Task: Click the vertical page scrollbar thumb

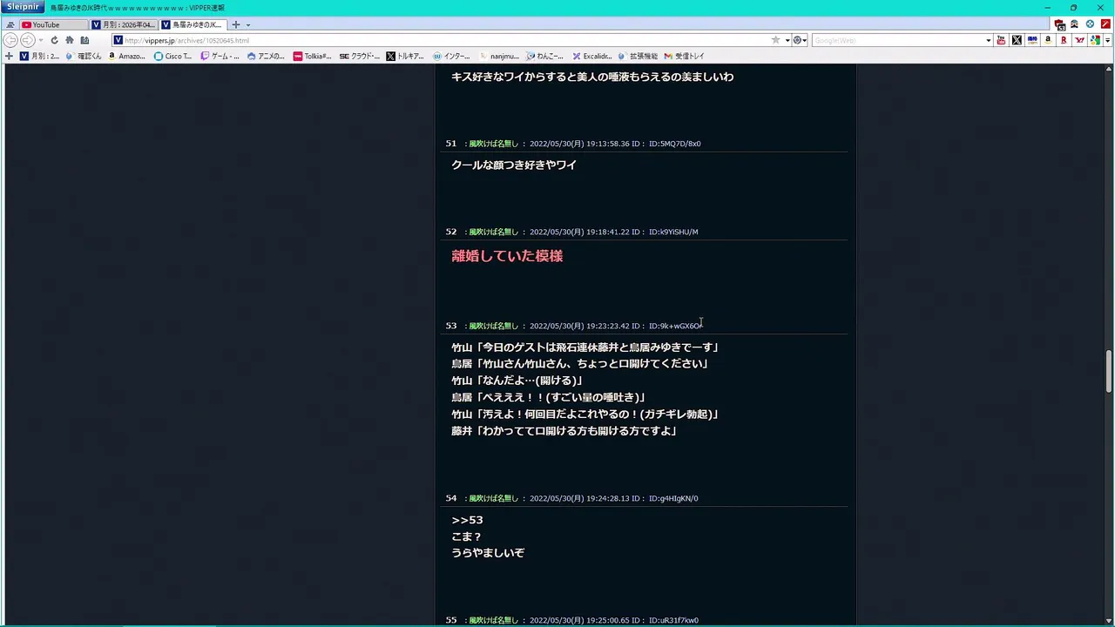Action: pos(1109,372)
